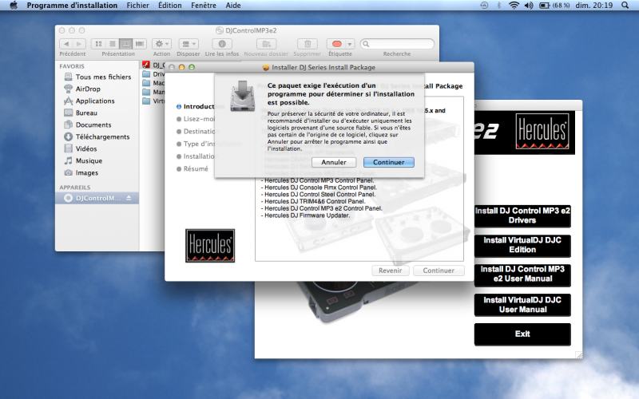
Task: Eject the DJControlM... volume
Action: pyautogui.click(x=129, y=198)
